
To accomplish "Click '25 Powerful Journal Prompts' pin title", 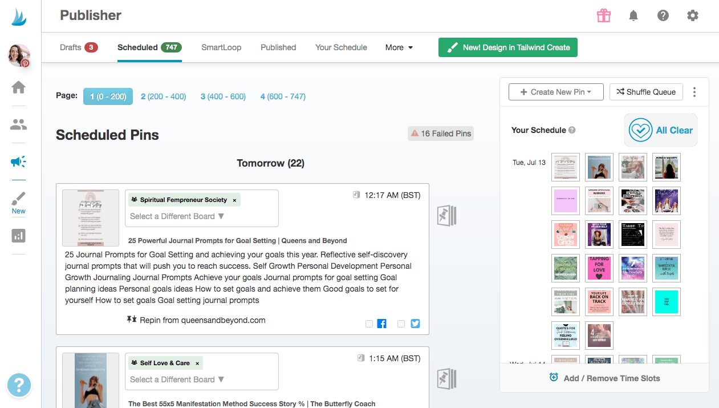I will coord(238,241).
